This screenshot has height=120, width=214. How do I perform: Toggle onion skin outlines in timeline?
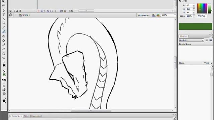coord(44,11)
